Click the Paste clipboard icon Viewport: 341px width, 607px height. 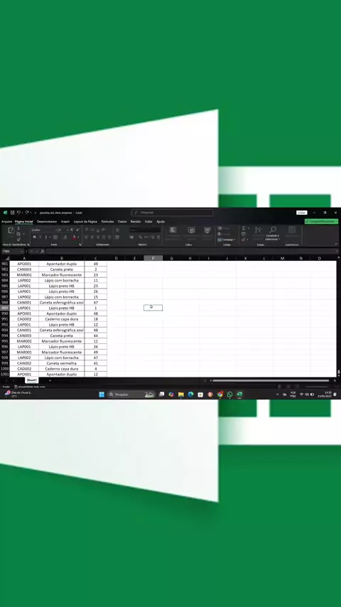(x=11, y=231)
